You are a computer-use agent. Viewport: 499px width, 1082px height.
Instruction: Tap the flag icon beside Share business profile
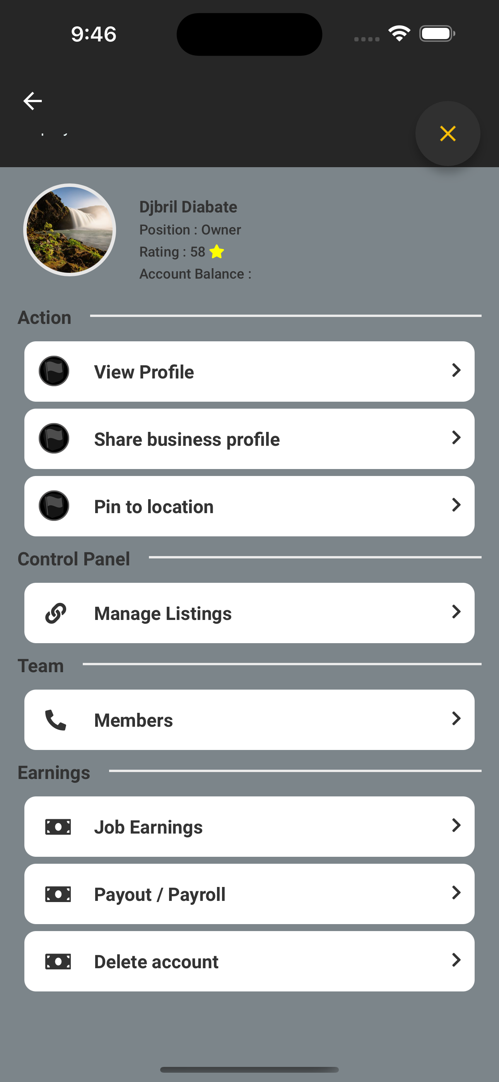click(x=54, y=438)
